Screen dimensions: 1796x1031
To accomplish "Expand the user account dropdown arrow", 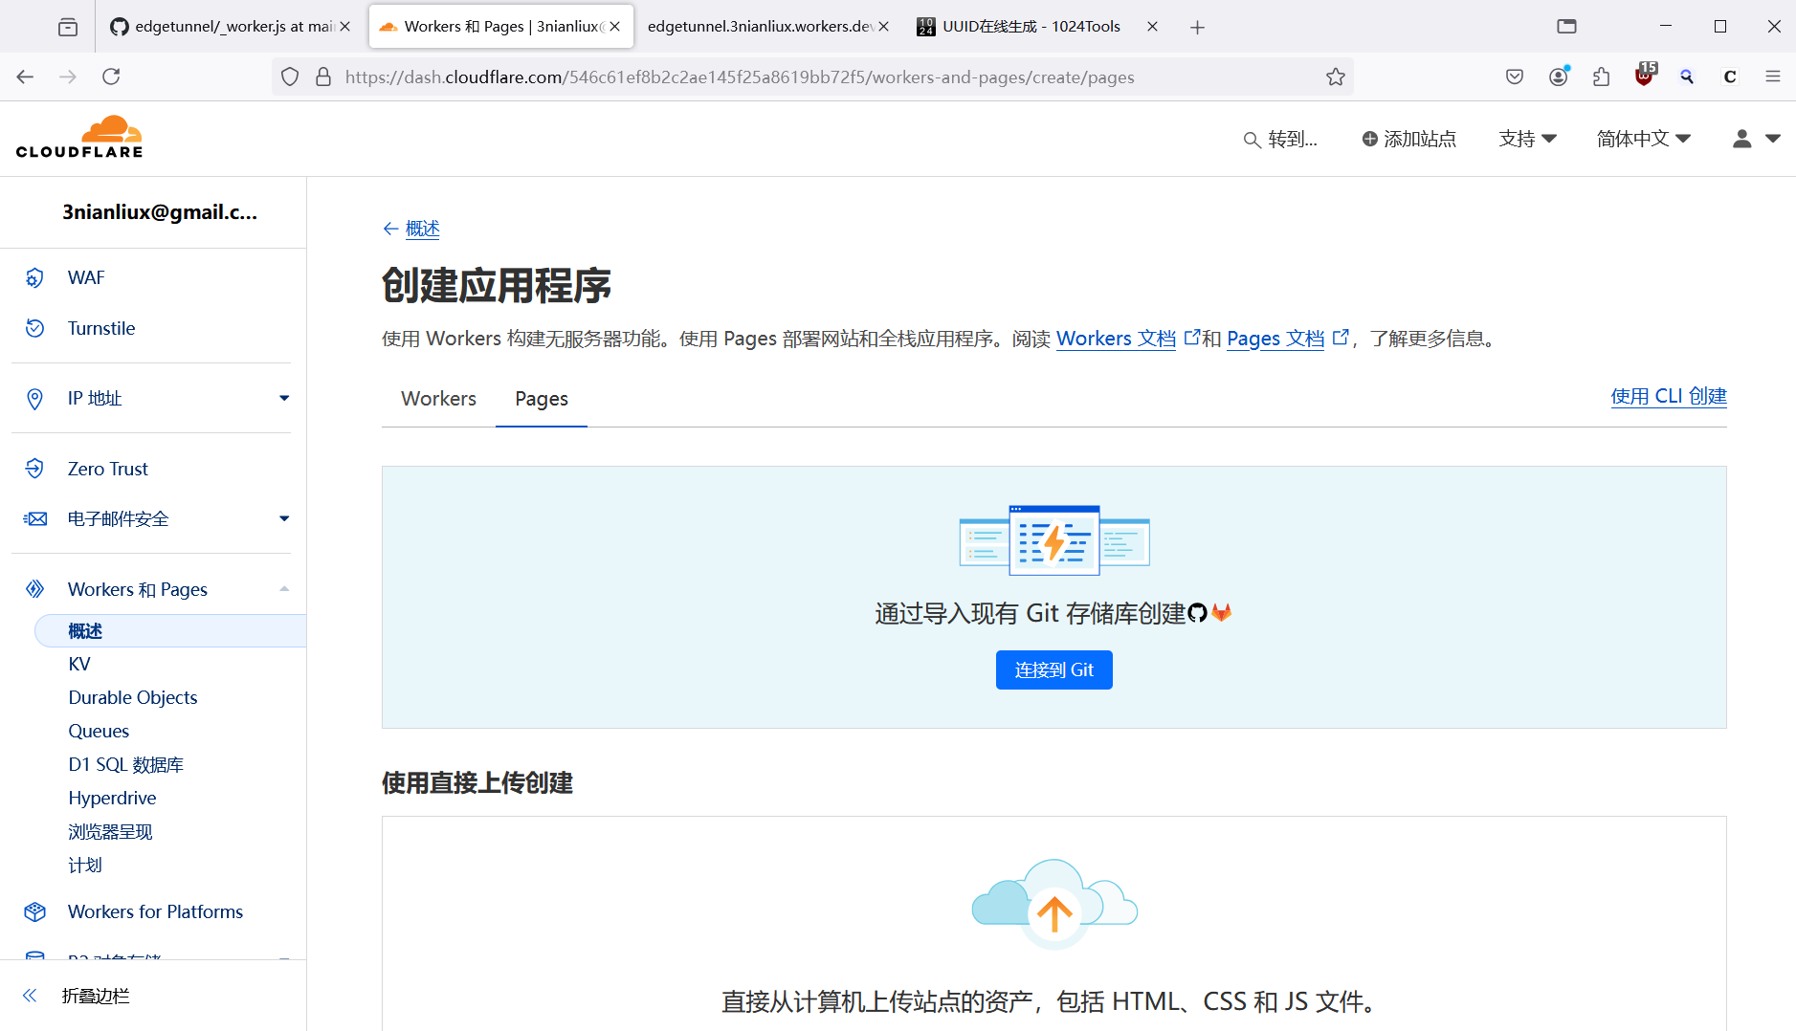I will click(x=1773, y=139).
